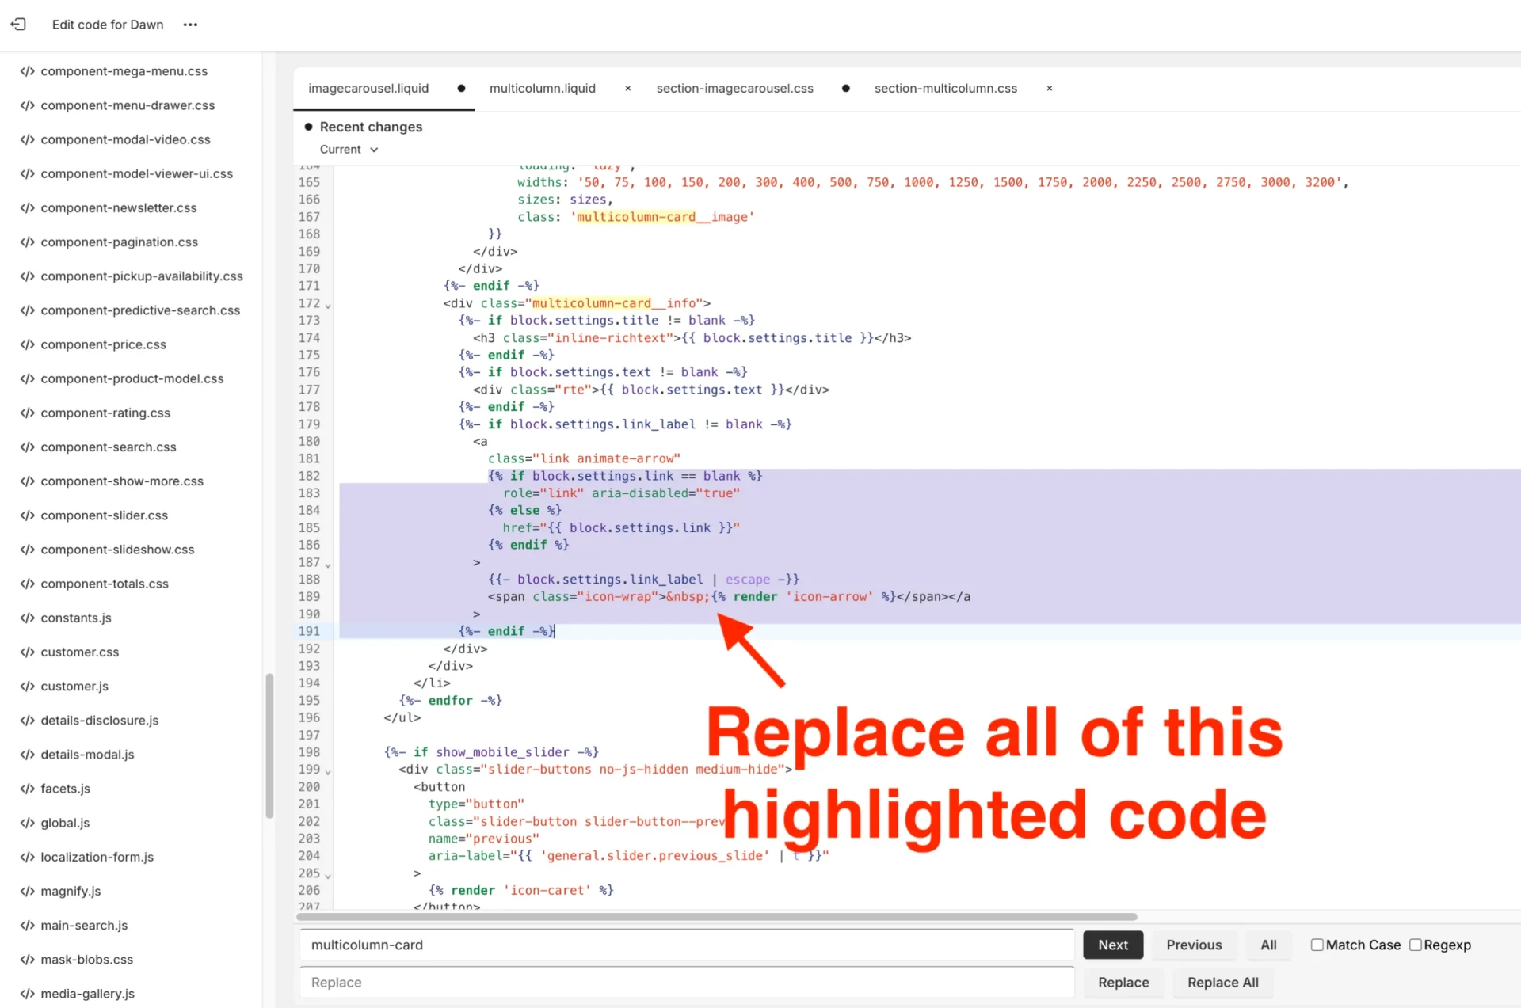1521x1008 pixels.
Task: Click the Replace All button
Action: [1222, 983]
